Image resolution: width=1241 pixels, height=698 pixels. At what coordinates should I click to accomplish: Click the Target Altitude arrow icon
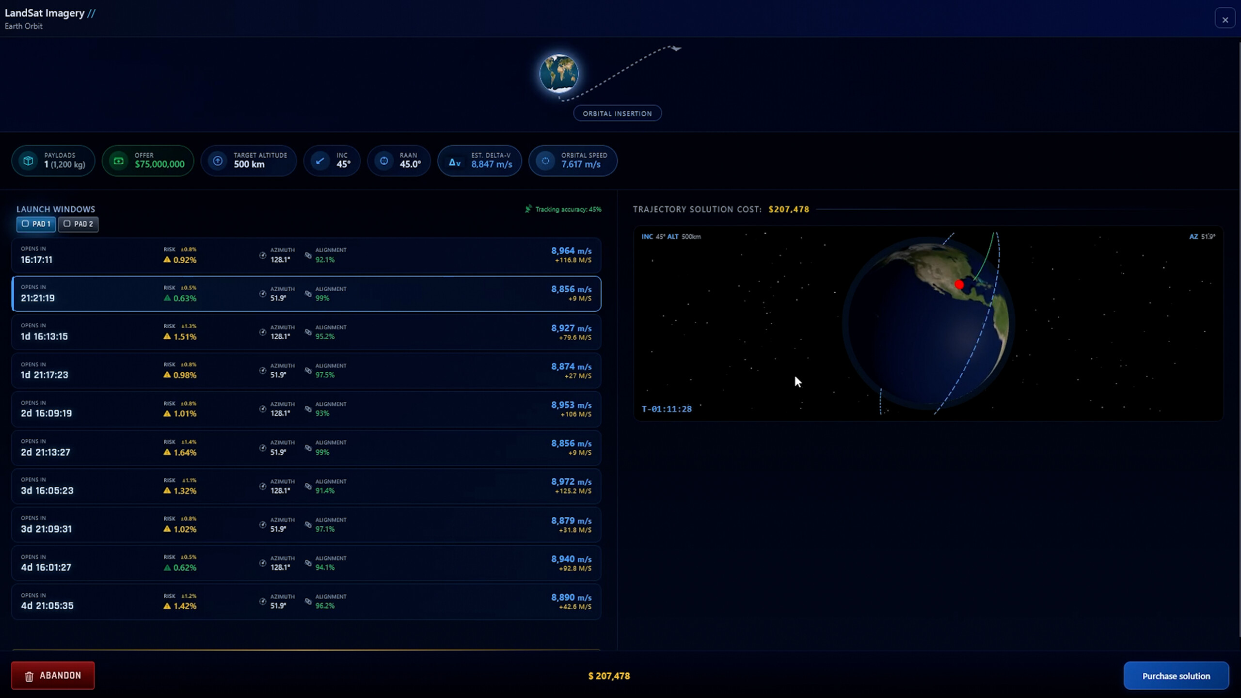[x=218, y=160]
